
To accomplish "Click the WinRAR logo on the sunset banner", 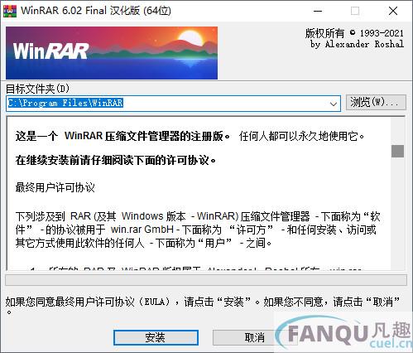I will [x=50, y=51].
